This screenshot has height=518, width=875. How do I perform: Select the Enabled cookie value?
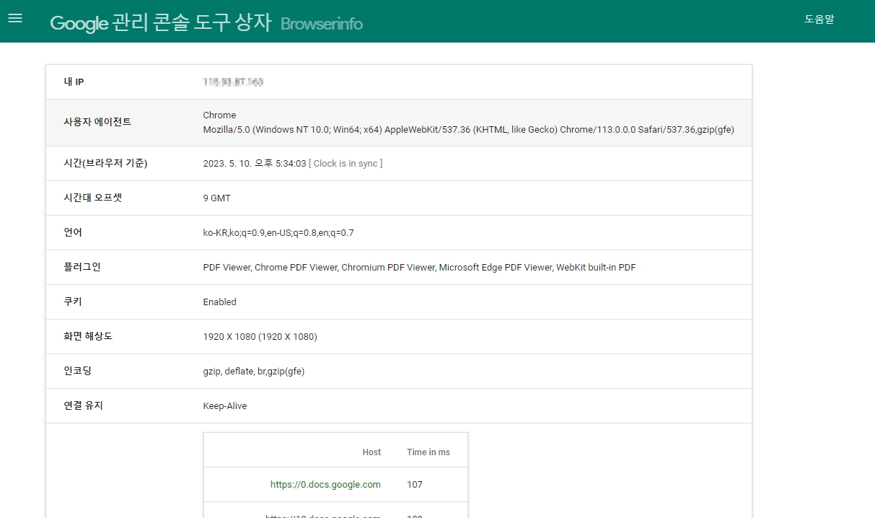(x=220, y=302)
